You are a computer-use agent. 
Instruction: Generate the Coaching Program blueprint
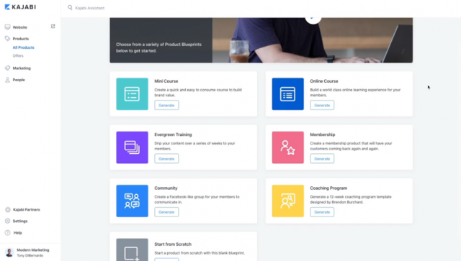pos(322,212)
